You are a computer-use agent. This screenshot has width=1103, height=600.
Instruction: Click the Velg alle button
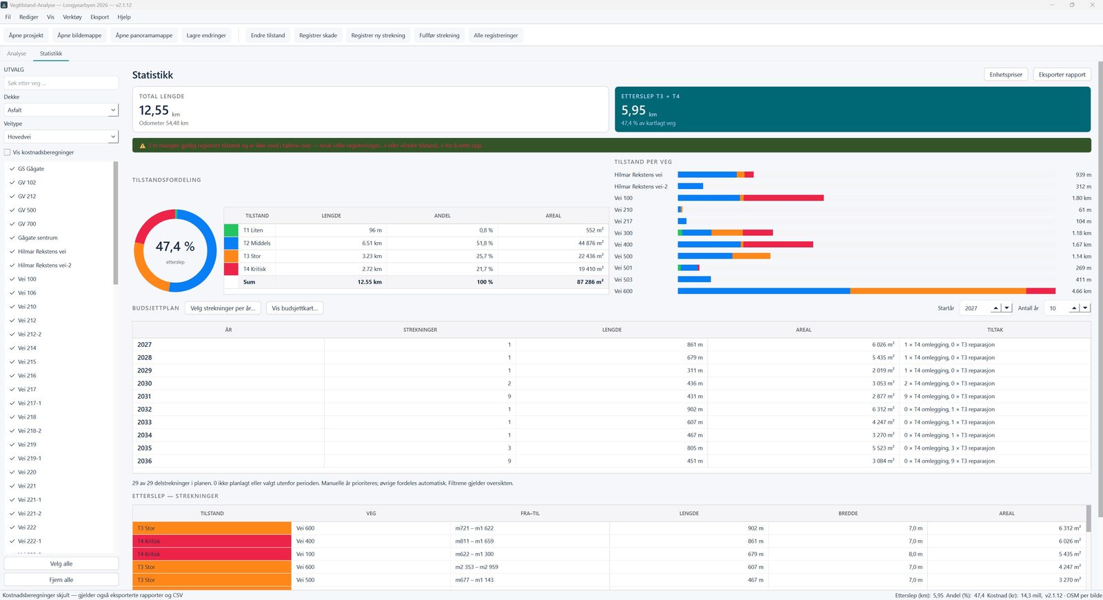coord(61,563)
